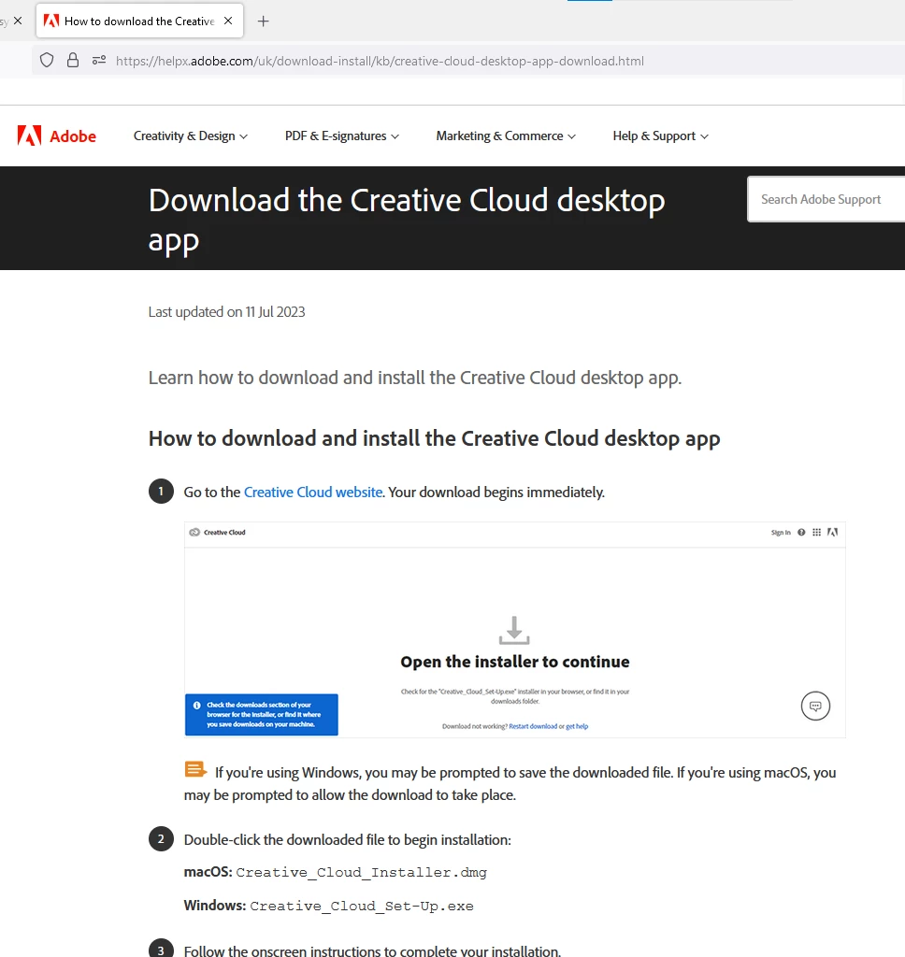Click 'Open the installer to continue' in image

pos(515,662)
